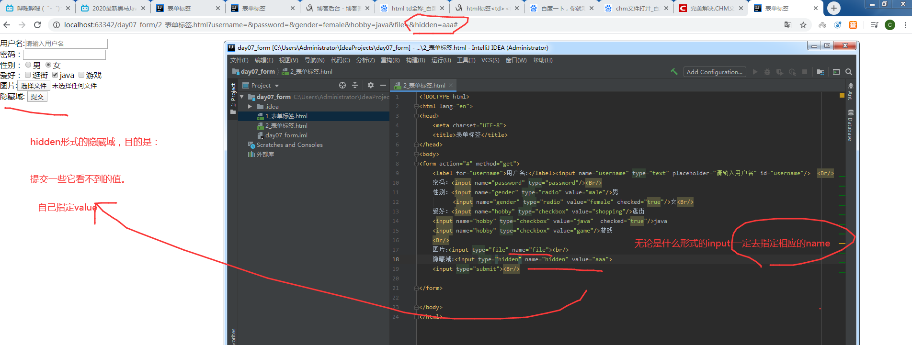
Task: Open the 文件(F) menu
Action: click(x=239, y=60)
